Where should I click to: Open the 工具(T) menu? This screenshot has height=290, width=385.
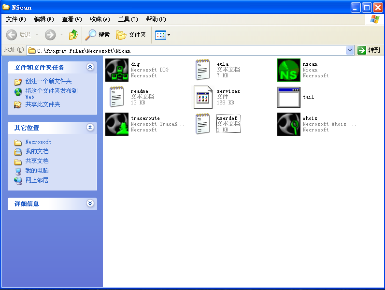click(128, 19)
